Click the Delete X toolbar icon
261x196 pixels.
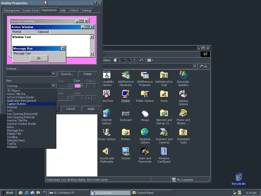tap(135, 60)
